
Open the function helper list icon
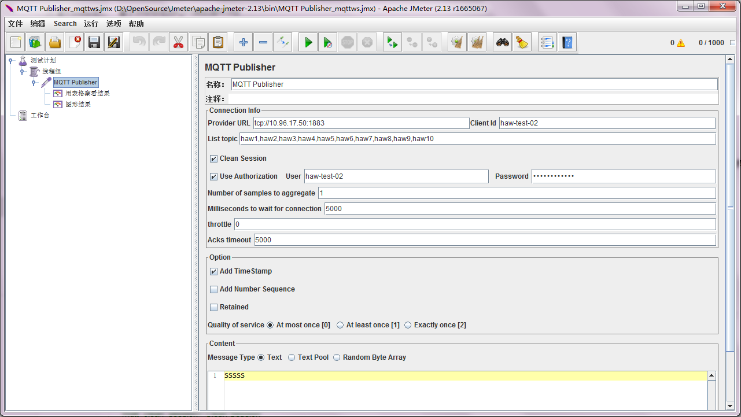click(x=548, y=42)
